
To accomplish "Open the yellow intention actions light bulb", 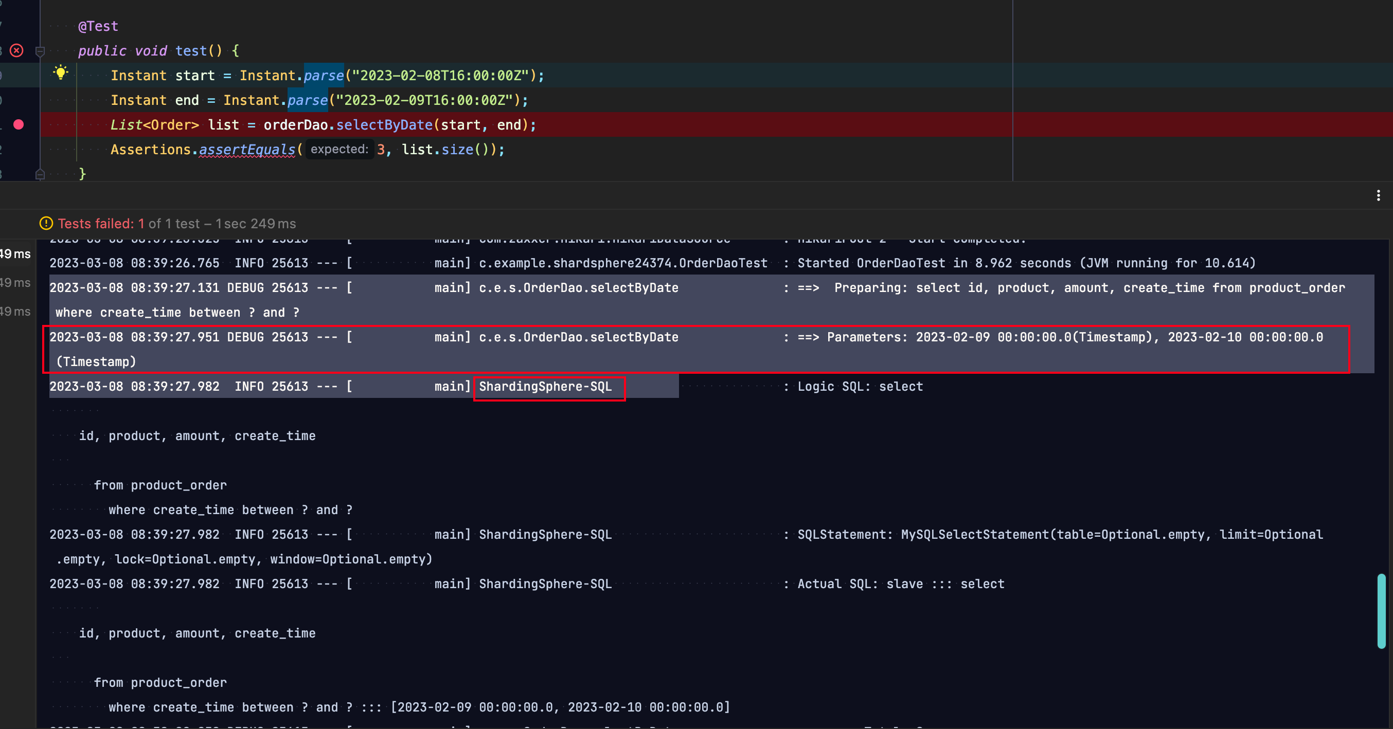I will (61, 72).
